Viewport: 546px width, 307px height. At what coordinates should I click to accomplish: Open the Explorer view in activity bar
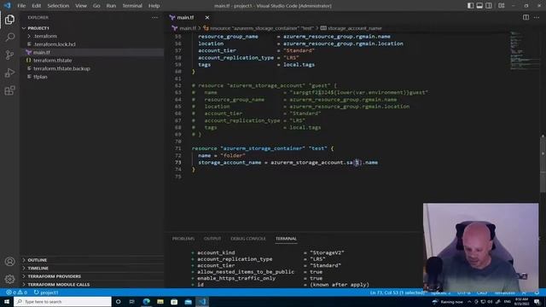9,20
